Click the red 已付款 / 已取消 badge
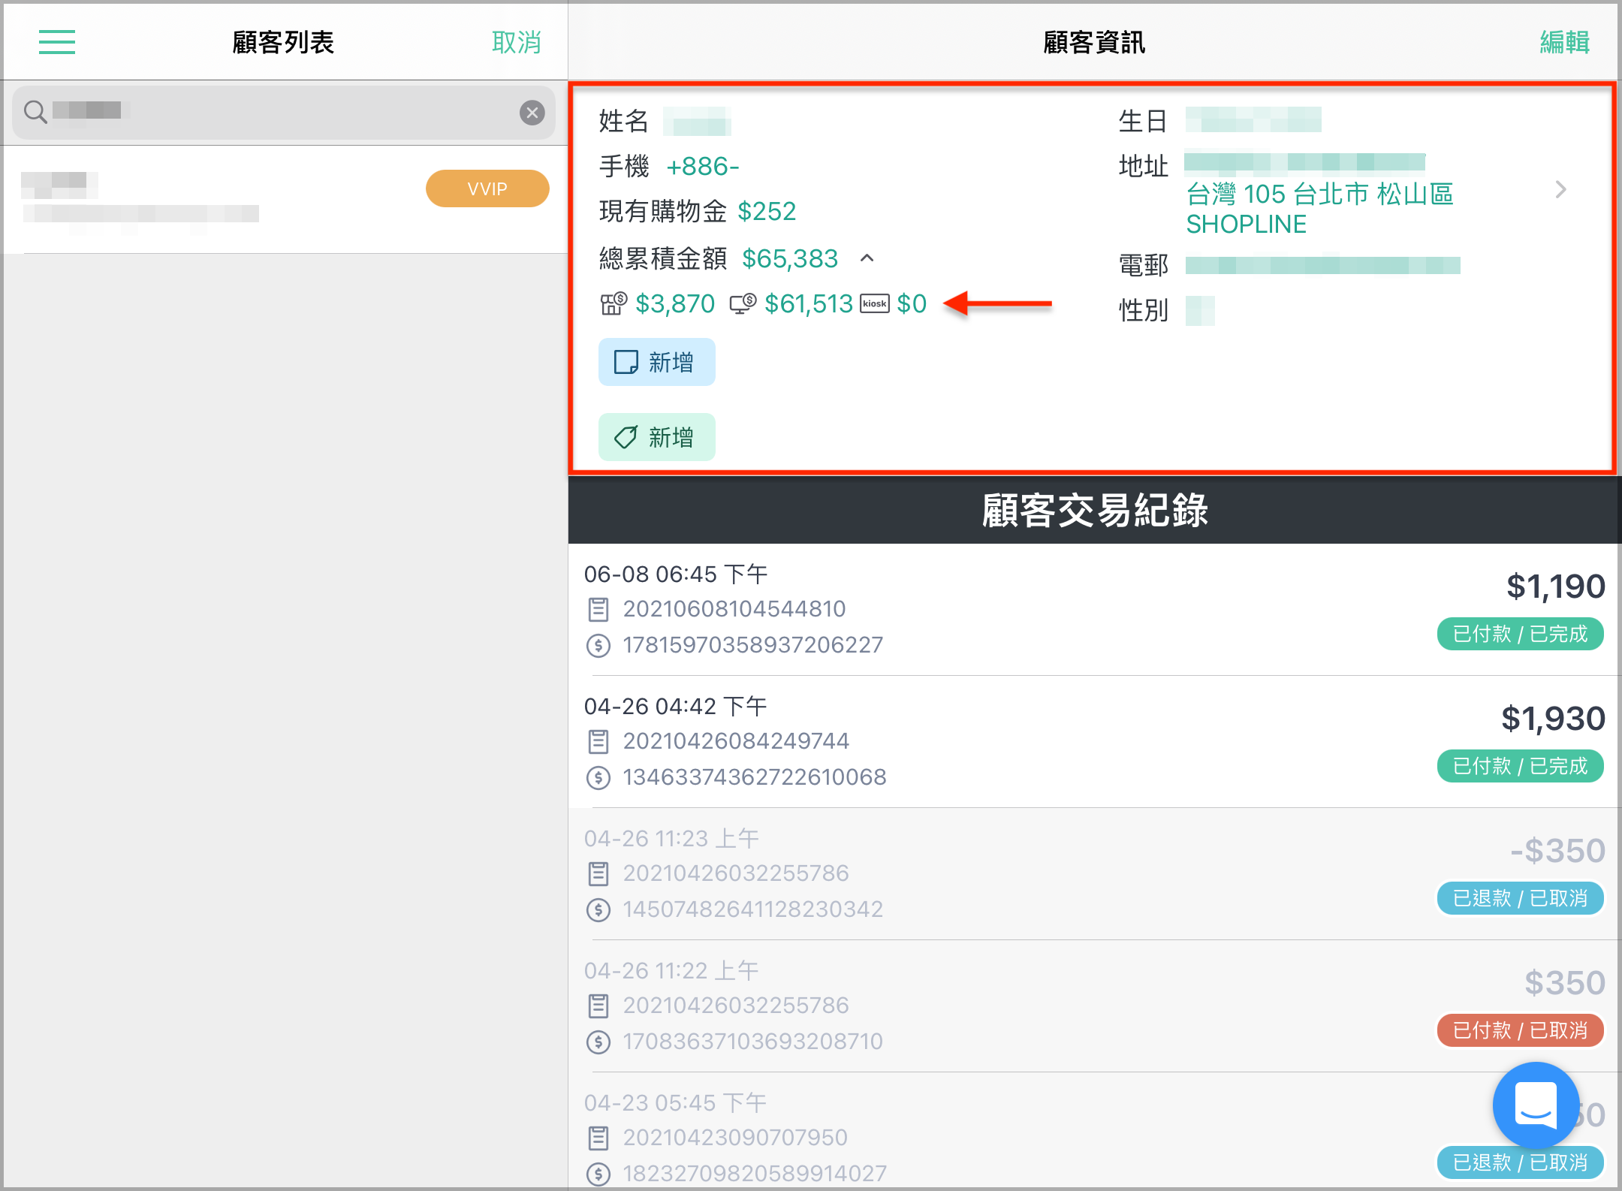Screen dimensions: 1622x1191 (x=1520, y=1030)
